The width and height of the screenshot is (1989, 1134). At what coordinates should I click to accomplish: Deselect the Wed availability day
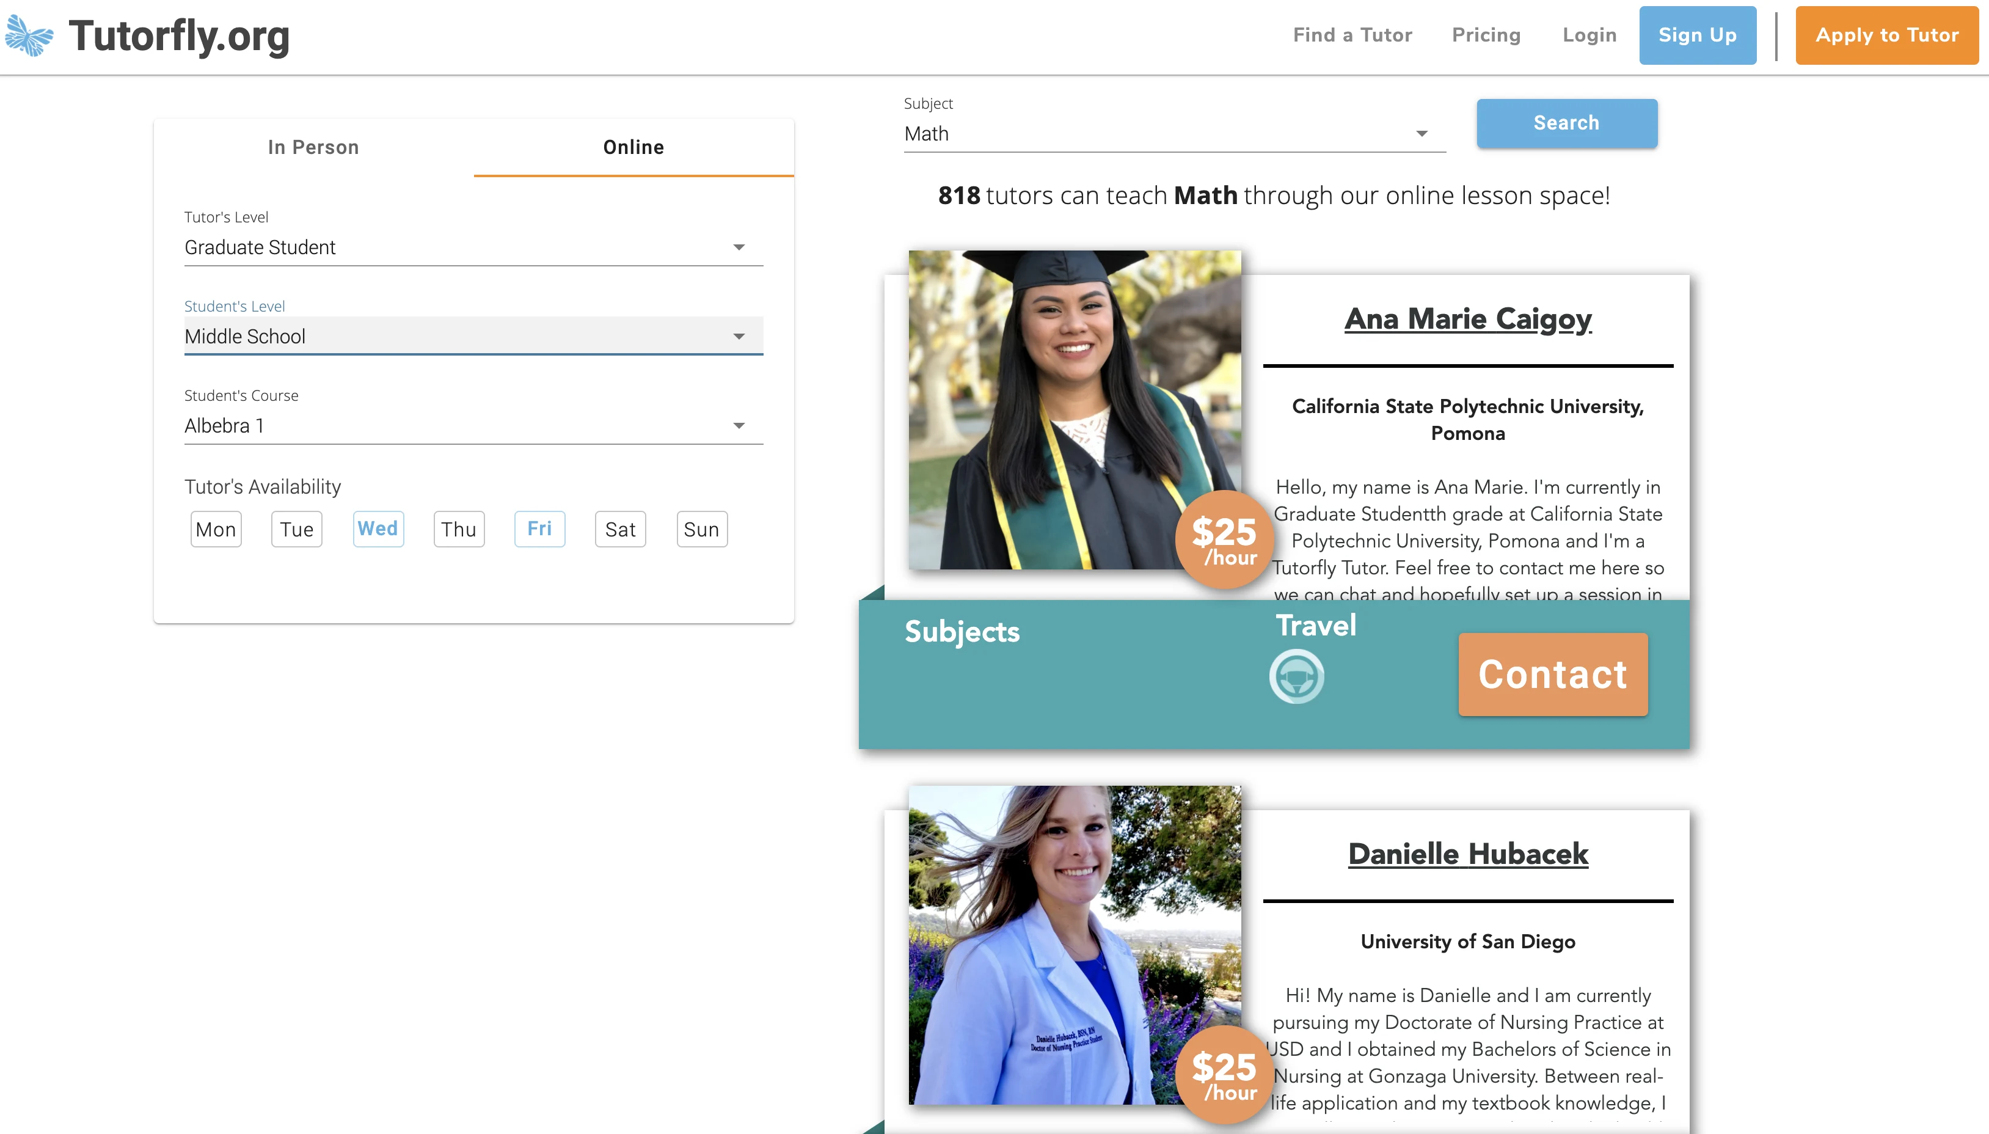[x=378, y=529]
